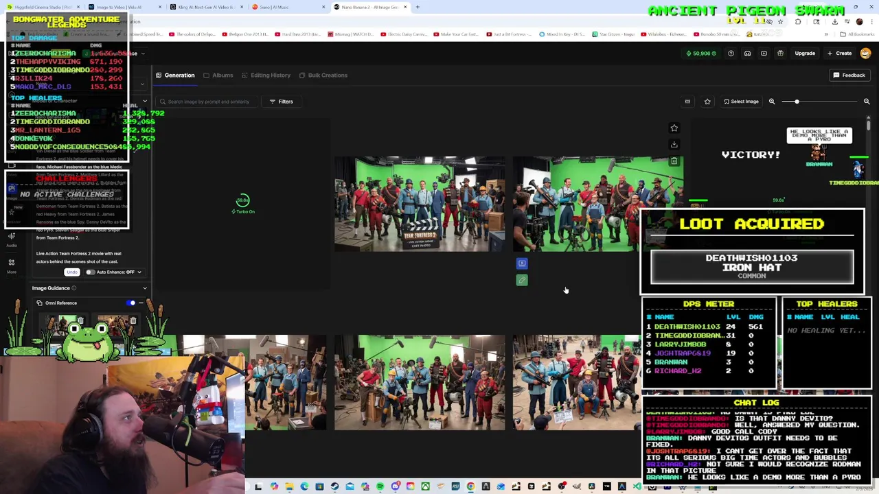Click the Create button
Viewport: 879px width, 494px height.
[839, 54]
